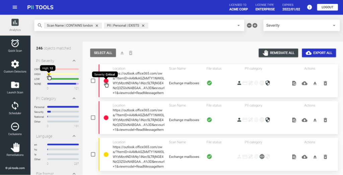Screen dimensions: 343x175
Task: Collapse the PII Category filter section
Action: [x=74, y=99]
